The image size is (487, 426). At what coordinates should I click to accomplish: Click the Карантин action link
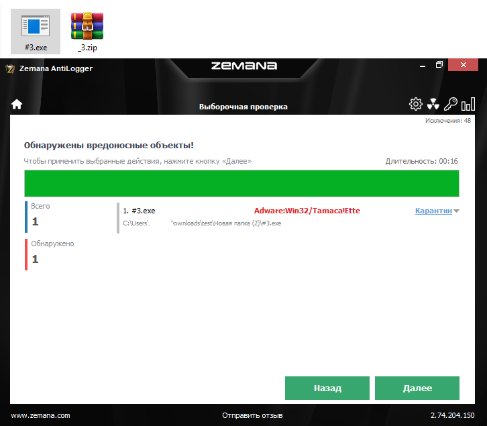433,211
